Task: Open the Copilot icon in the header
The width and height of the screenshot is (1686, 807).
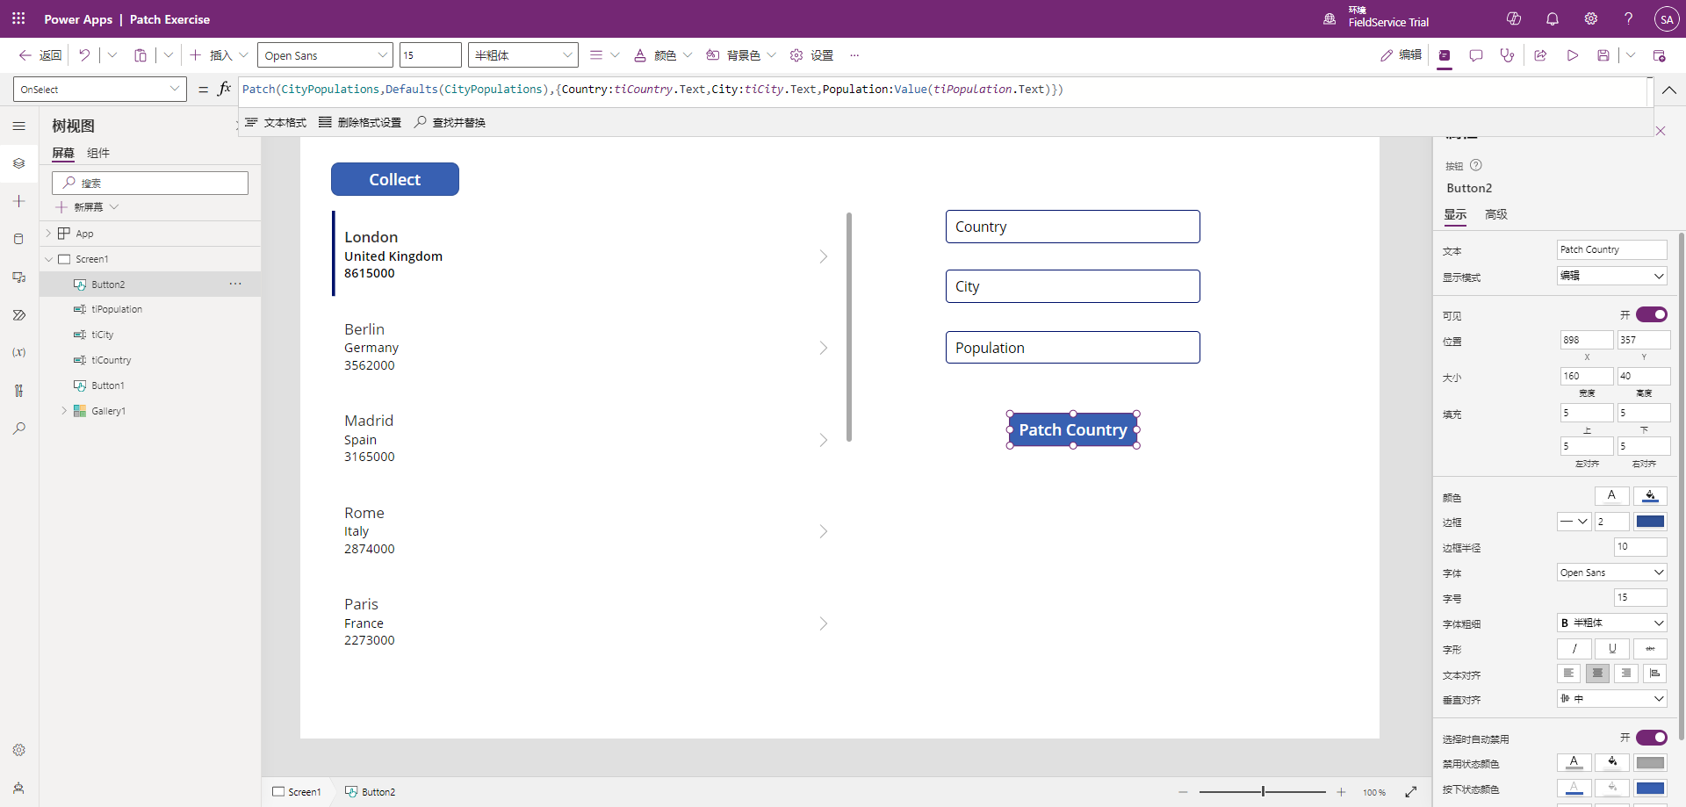Action: coord(1514,18)
